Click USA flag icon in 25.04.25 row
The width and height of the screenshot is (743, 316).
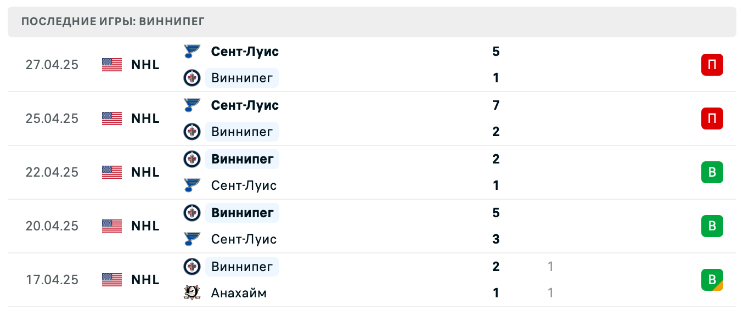coord(112,119)
